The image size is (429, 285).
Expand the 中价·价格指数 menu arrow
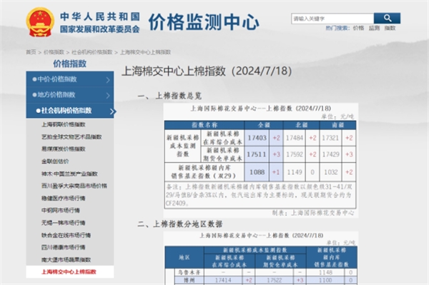click(x=108, y=79)
